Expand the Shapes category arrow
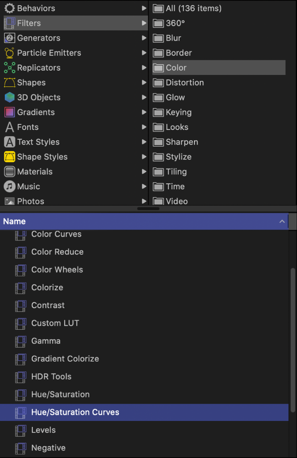297x458 pixels. (144, 83)
